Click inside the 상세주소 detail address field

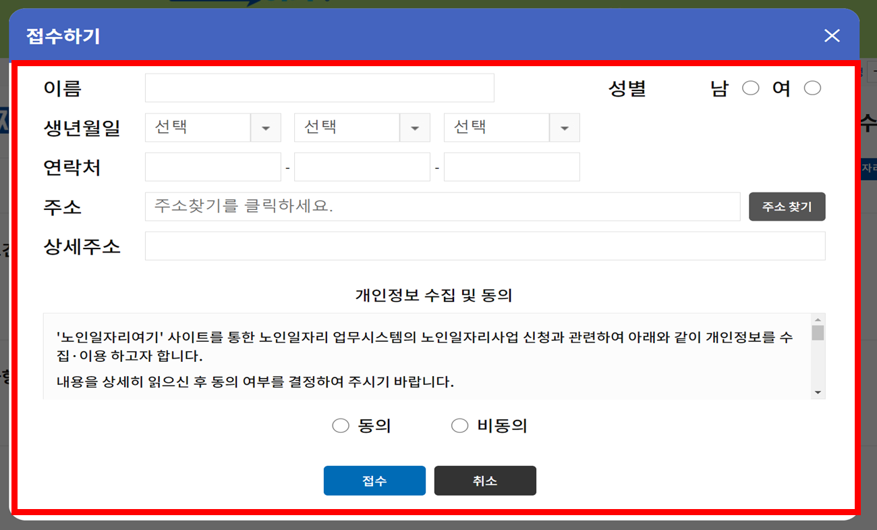pos(484,246)
